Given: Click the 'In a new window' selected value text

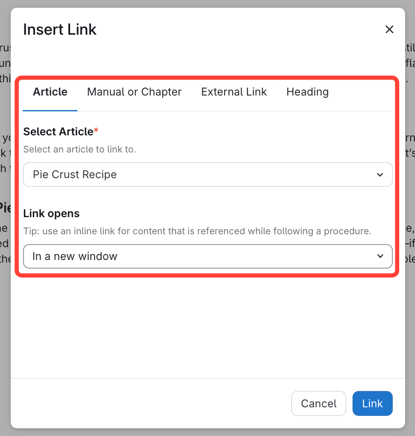Looking at the screenshot, I should 75,256.
